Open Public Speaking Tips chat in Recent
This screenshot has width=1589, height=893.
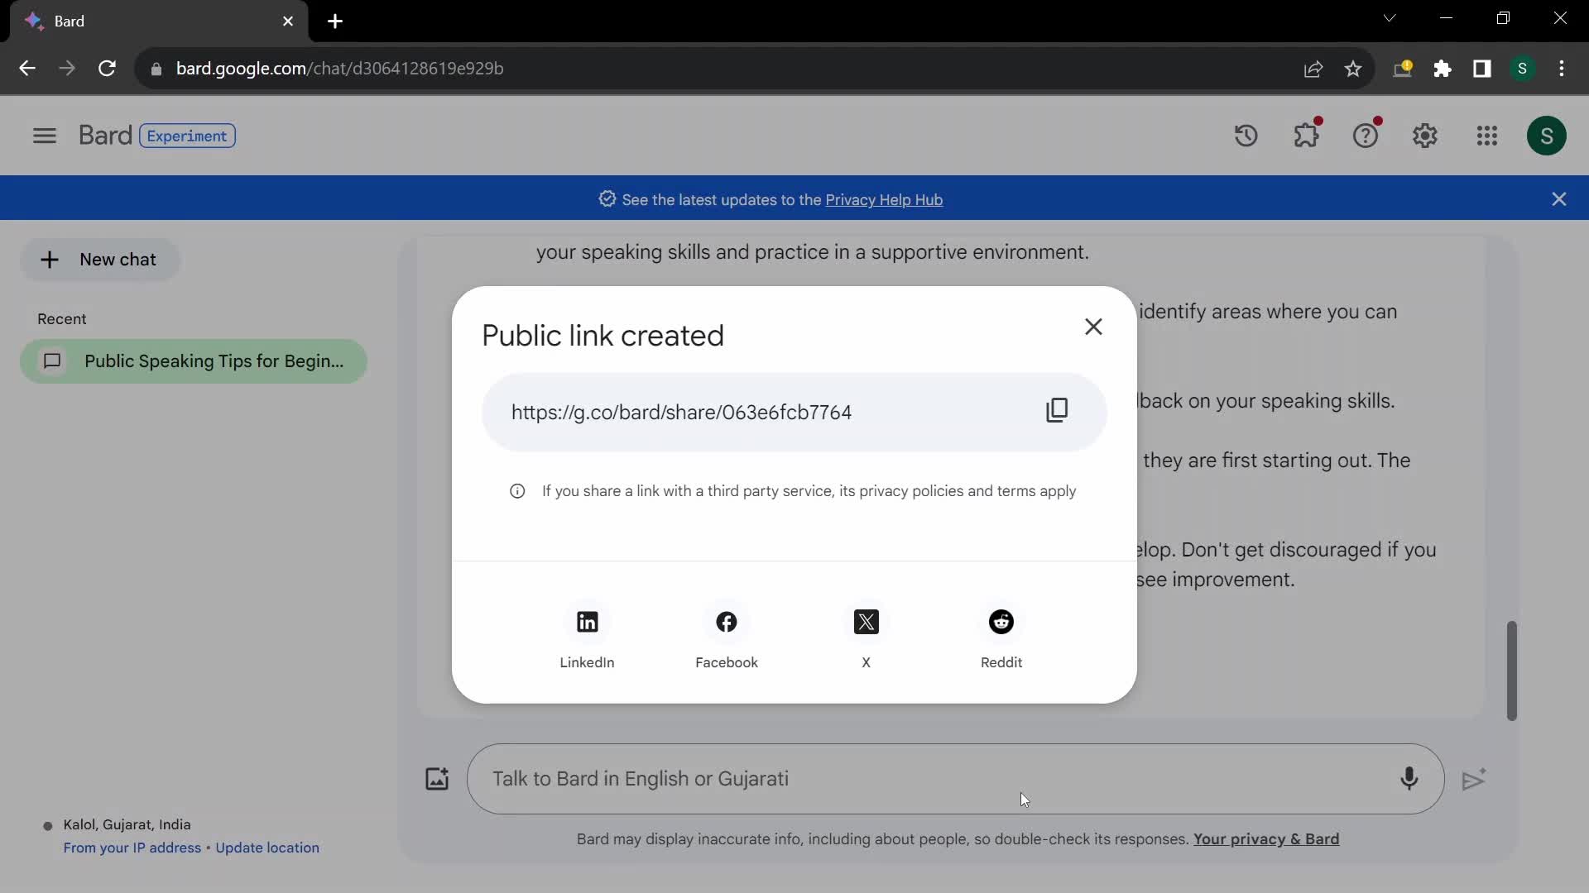(x=194, y=361)
